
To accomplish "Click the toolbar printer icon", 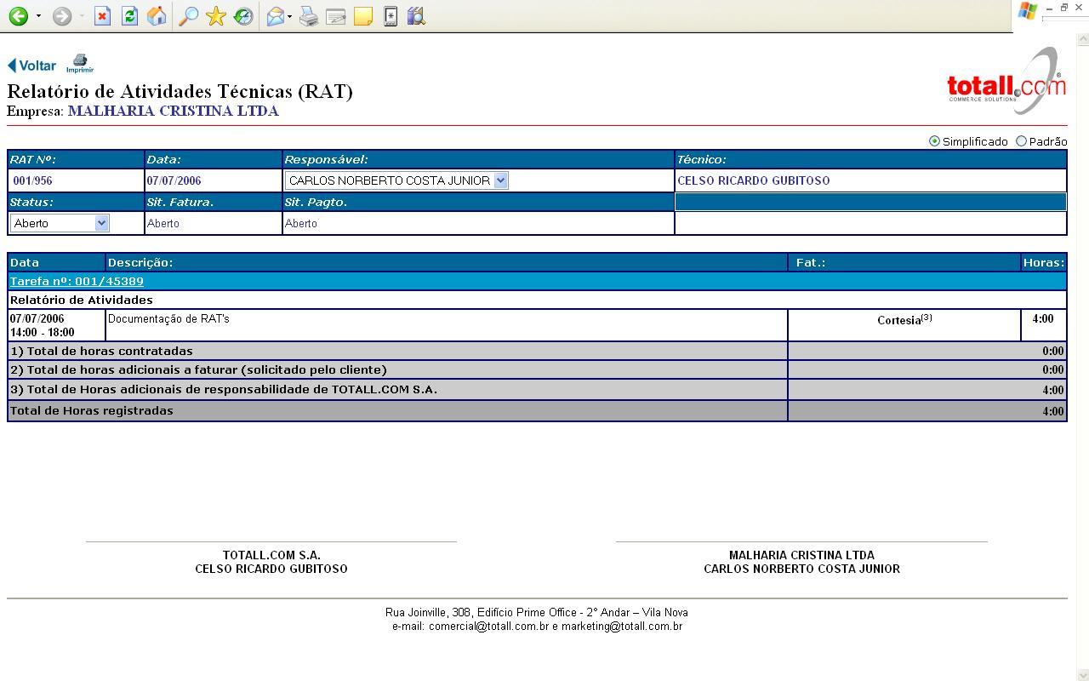I will coord(309,16).
